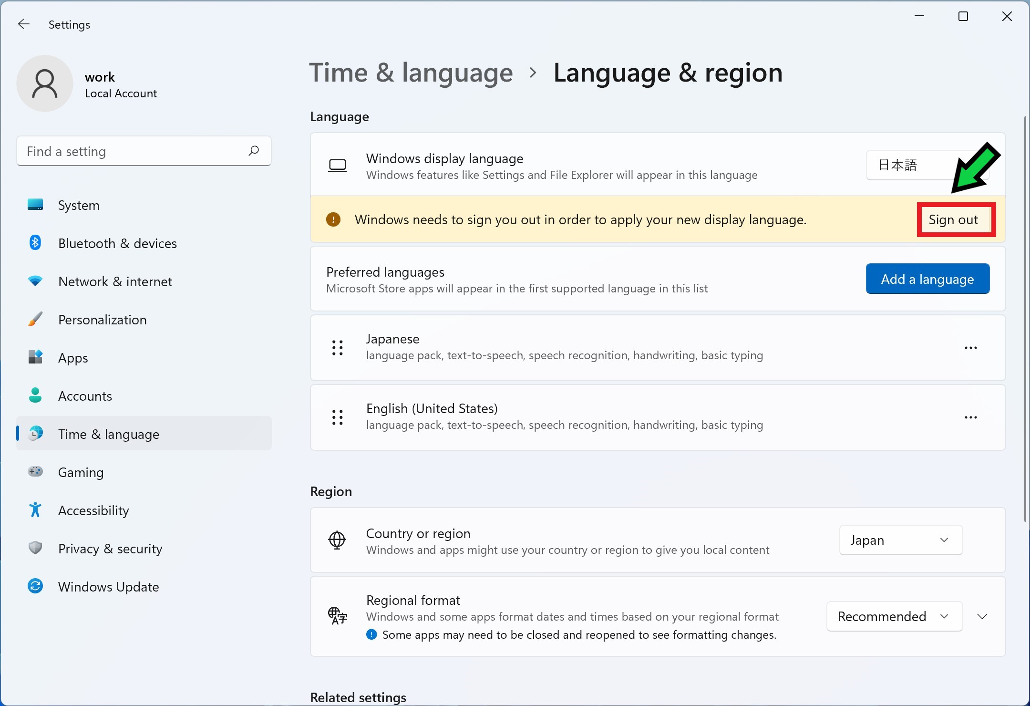Click the Windows display language label
This screenshot has height=706, width=1030.
(445, 158)
